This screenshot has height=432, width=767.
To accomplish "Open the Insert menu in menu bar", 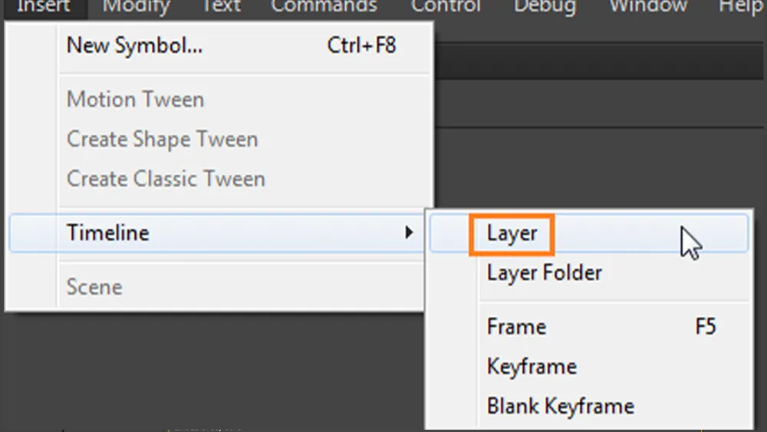I will click(x=43, y=7).
